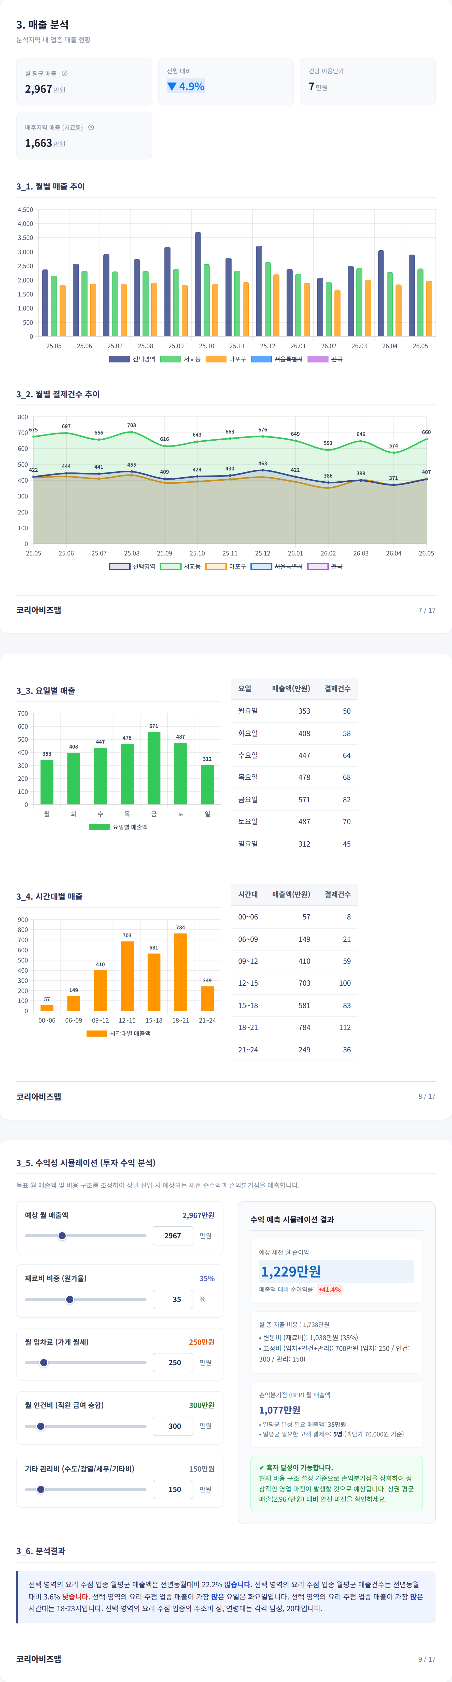The width and height of the screenshot is (452, 1682).
Task: Open help icon next to 월 평균 매출
Action: tap(65, 73)
